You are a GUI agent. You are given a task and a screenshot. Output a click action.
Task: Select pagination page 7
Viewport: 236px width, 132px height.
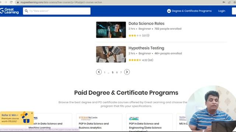coord(121,73)
